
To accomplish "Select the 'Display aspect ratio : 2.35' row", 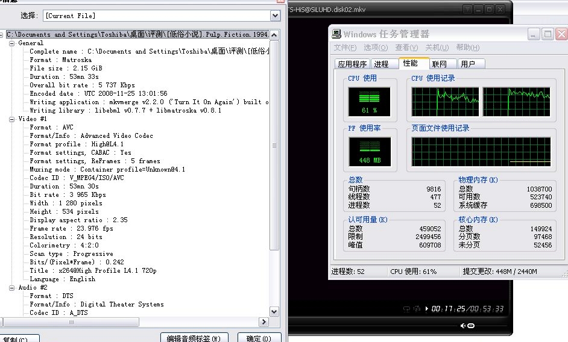I will coord(78,220).
